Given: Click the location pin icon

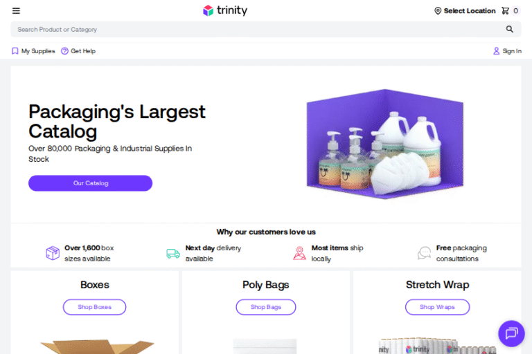Looking at the screenshot, I should [x=438, y=11].
